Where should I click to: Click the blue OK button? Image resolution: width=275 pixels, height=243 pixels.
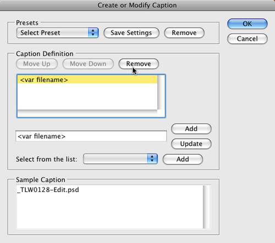pos(248,24)
